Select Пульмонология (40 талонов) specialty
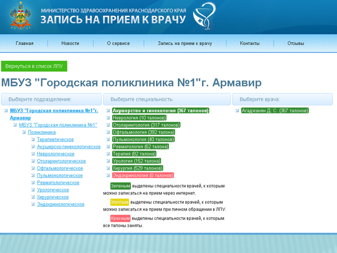The width and height of the screenshot is (337, 253). point(143,139)
